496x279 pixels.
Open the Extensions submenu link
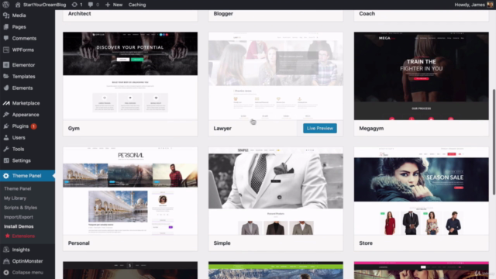click(23, 236)
